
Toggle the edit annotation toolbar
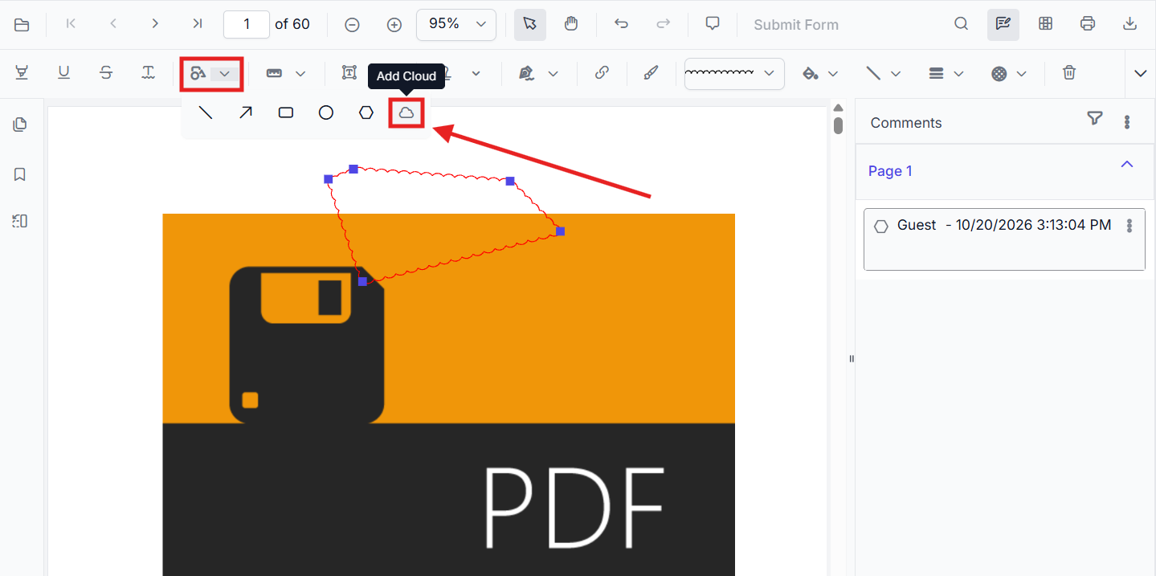click(x=1003, y=24)
